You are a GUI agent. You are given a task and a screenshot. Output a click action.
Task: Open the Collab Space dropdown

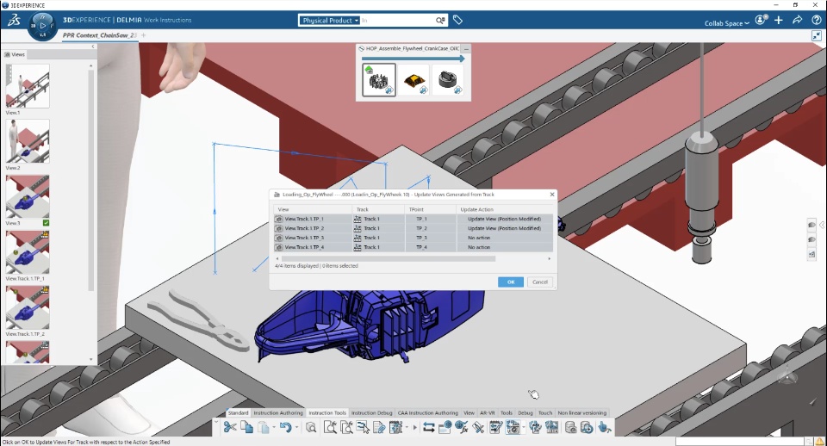[x=727, y=23]
